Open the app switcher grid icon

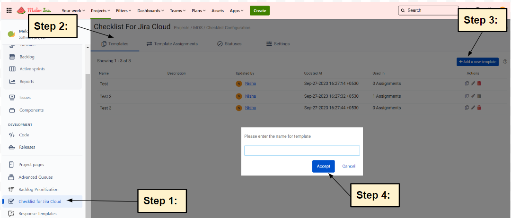pyautogui.click(x=9, y=10)
